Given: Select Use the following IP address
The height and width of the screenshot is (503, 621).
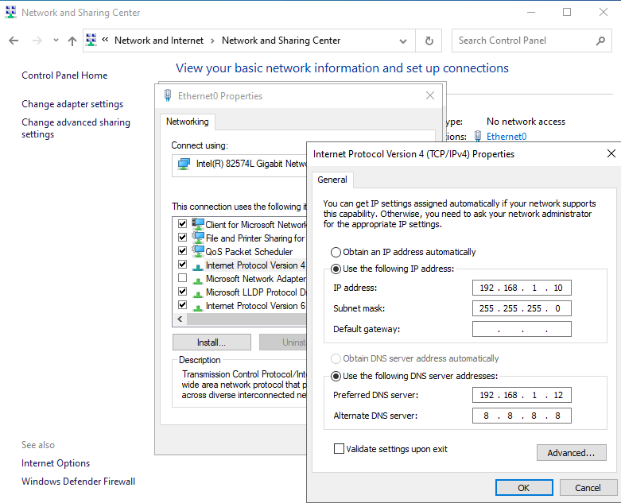Looking at the screenshot, I should pos(336,269).
